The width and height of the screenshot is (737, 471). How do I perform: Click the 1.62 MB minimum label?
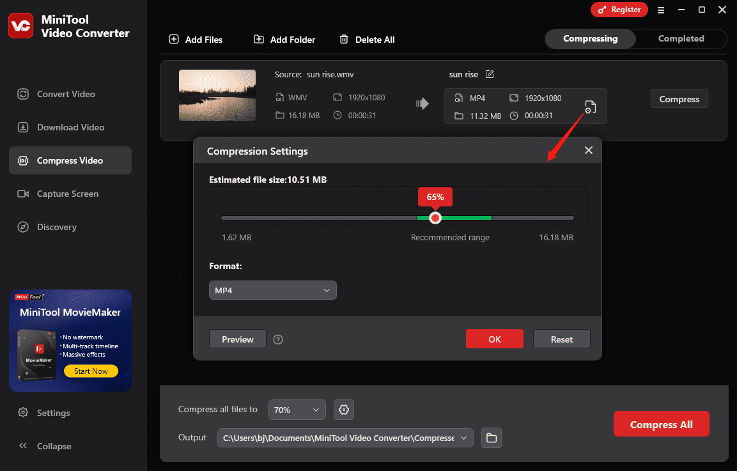click(237, 237)
